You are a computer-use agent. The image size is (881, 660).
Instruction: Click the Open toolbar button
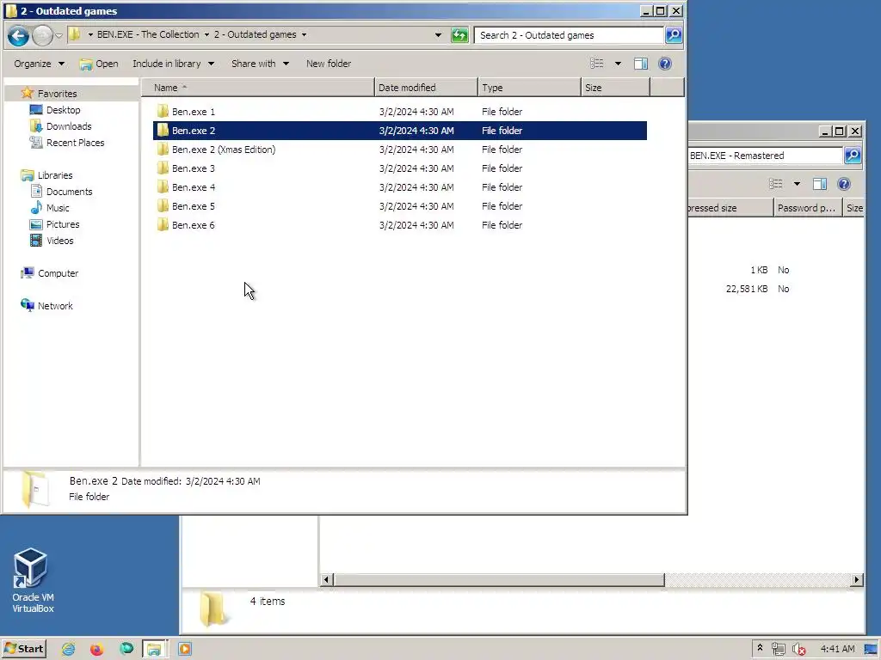(99, 64)
